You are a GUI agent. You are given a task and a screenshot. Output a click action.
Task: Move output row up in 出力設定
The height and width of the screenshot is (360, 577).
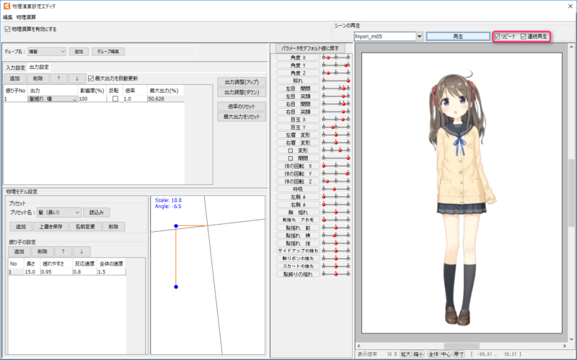pyautogui.click(x=59, y=78)
